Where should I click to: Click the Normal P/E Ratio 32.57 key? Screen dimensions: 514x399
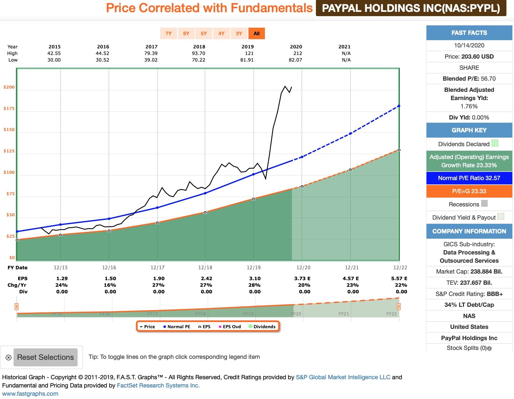[x=469, y=178]
